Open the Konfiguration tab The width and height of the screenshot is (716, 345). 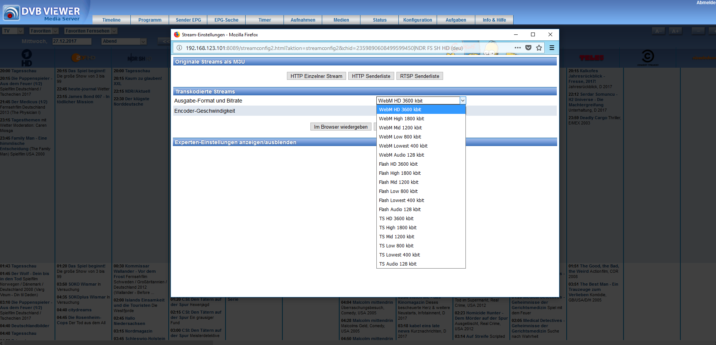point(418,20)
